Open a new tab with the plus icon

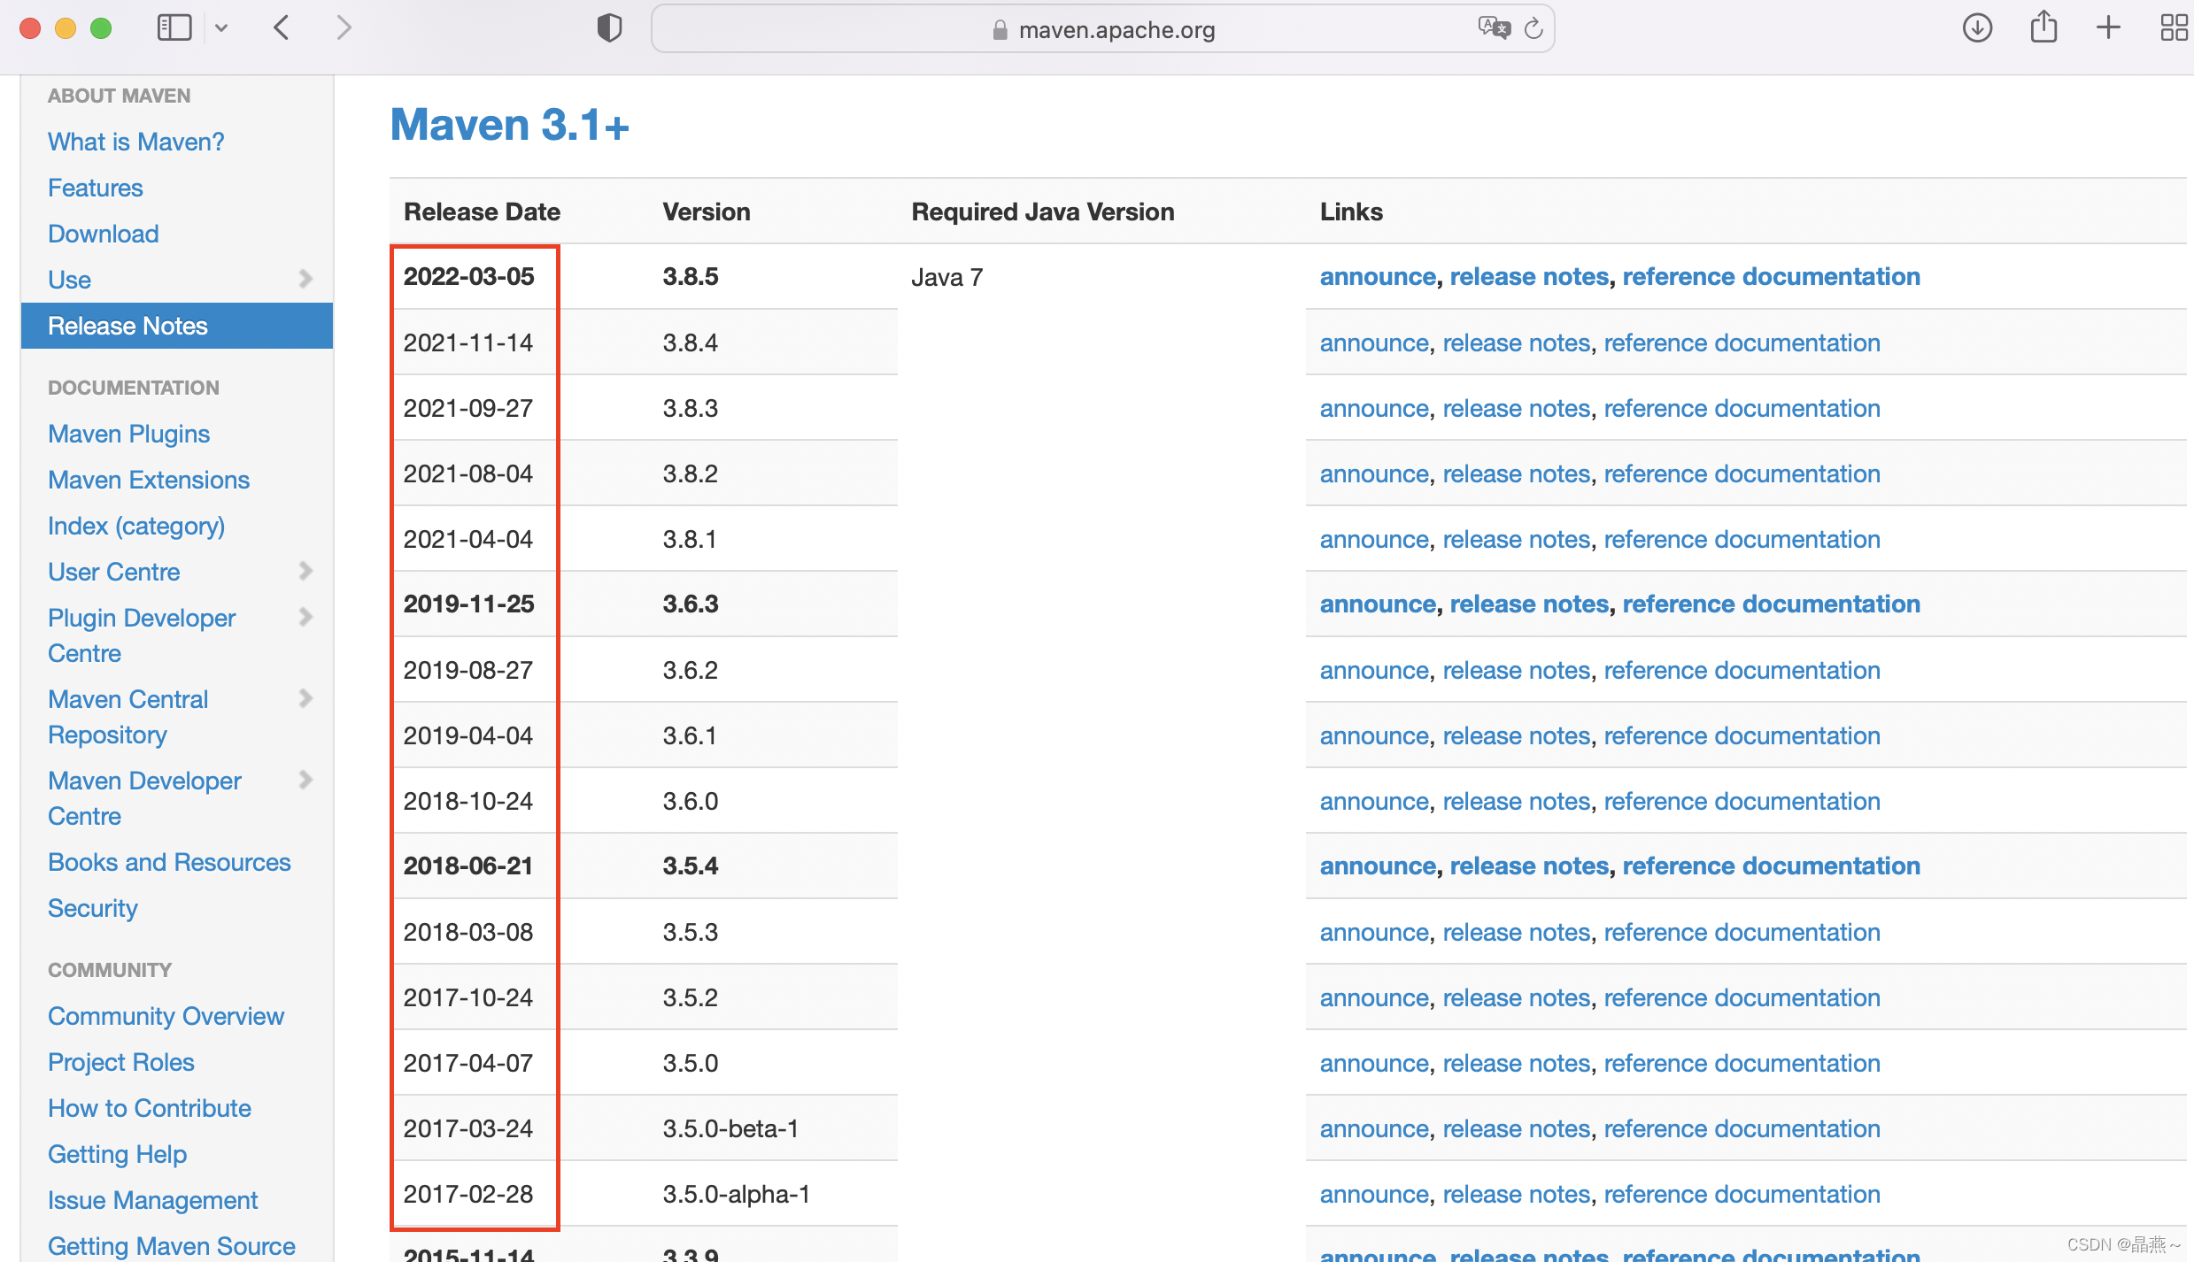[2109, 28]
